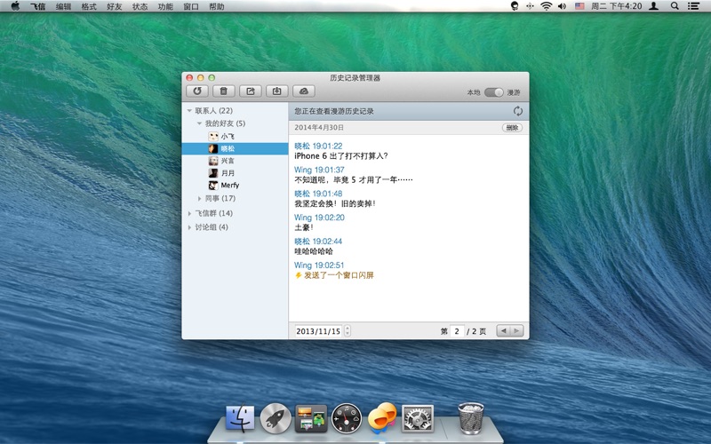The height and width of the screenshot is (444, 711).
Task: Select contact Merfy in friends list
Action: [x=229, y=186]
